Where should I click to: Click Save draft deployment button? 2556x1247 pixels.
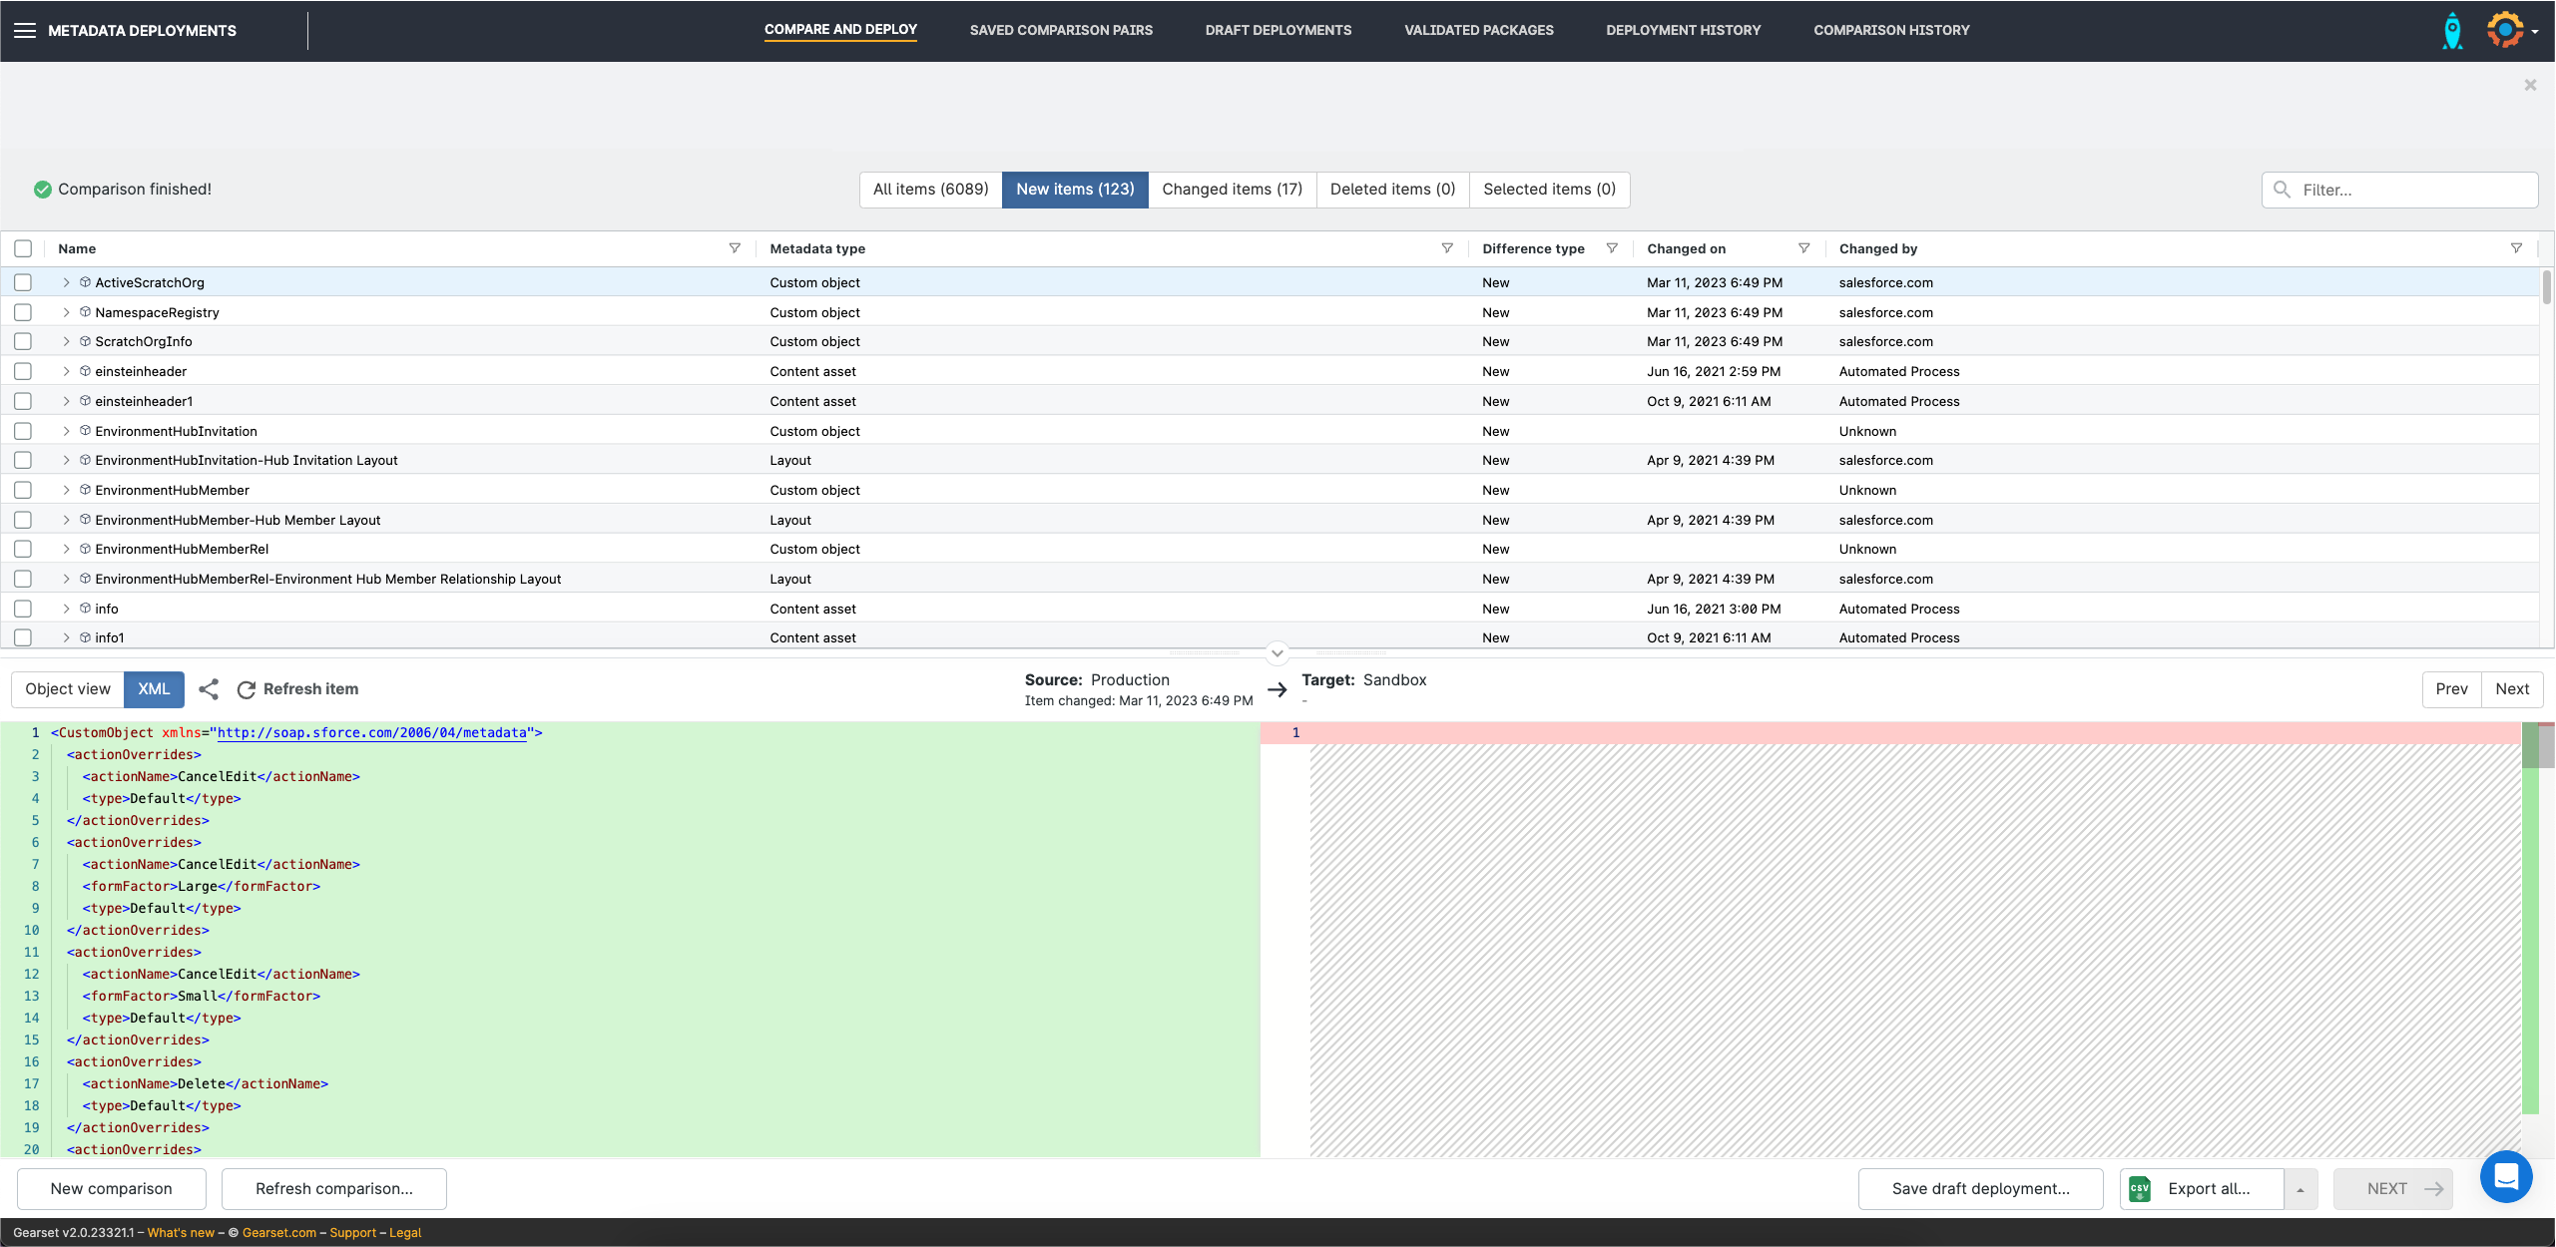(x=1980, y=1189)
